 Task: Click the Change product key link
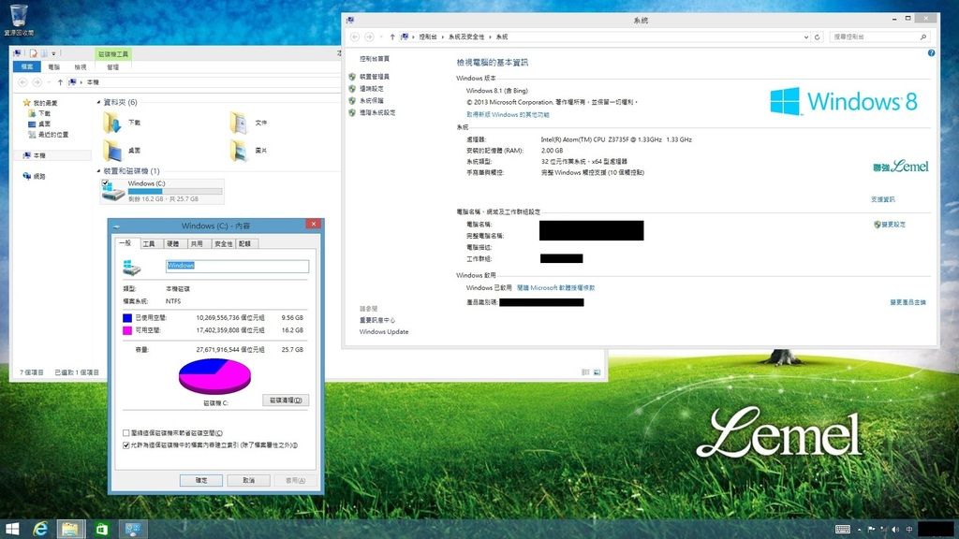[907, 302]
